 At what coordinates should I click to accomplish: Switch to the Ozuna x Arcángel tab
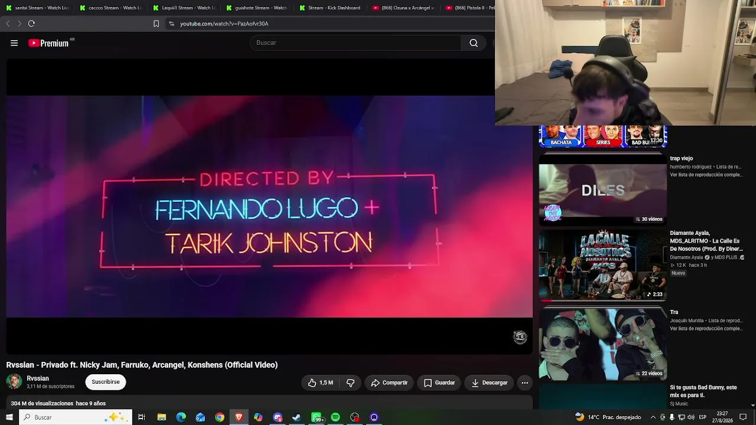click(x=404, y=8)
